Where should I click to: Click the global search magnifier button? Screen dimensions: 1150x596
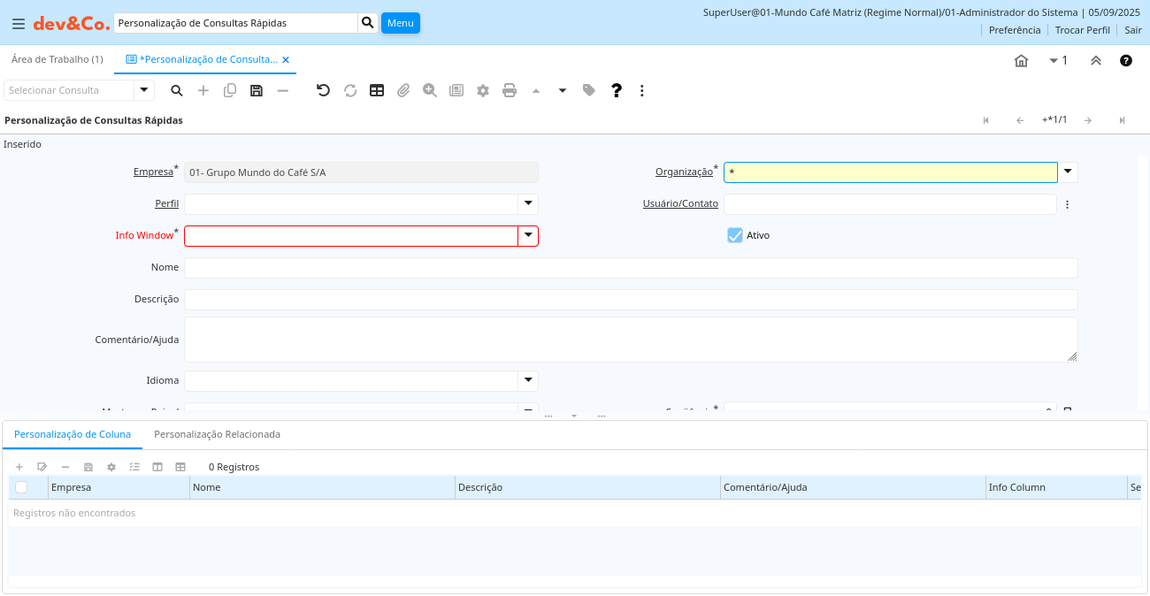coord(368,23)
